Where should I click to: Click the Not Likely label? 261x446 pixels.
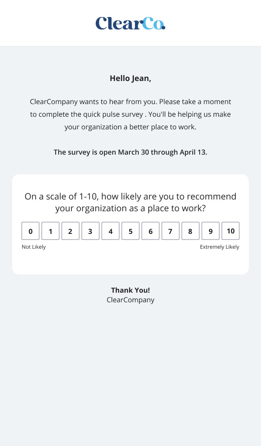pyautogui.click(x=33, y=247)
